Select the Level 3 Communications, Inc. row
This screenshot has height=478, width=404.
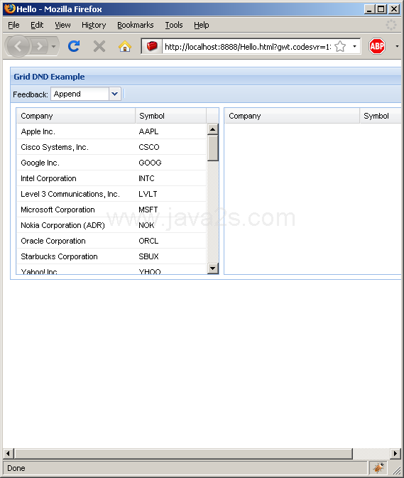click(111, 194)
